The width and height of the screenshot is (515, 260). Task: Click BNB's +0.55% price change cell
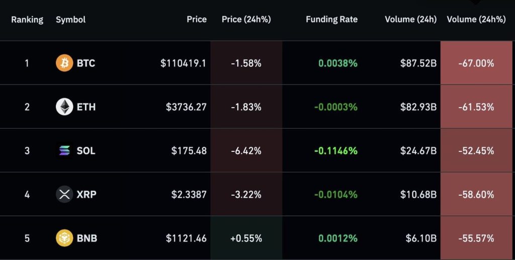coord(246,238)
